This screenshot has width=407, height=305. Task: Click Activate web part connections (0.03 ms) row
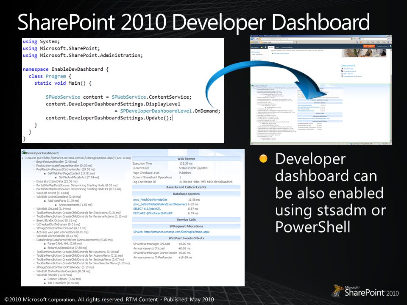tap(62, 232)
